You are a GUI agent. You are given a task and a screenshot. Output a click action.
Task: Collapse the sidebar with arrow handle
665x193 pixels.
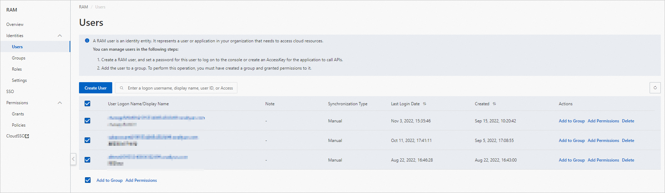(x=73, y=159)
